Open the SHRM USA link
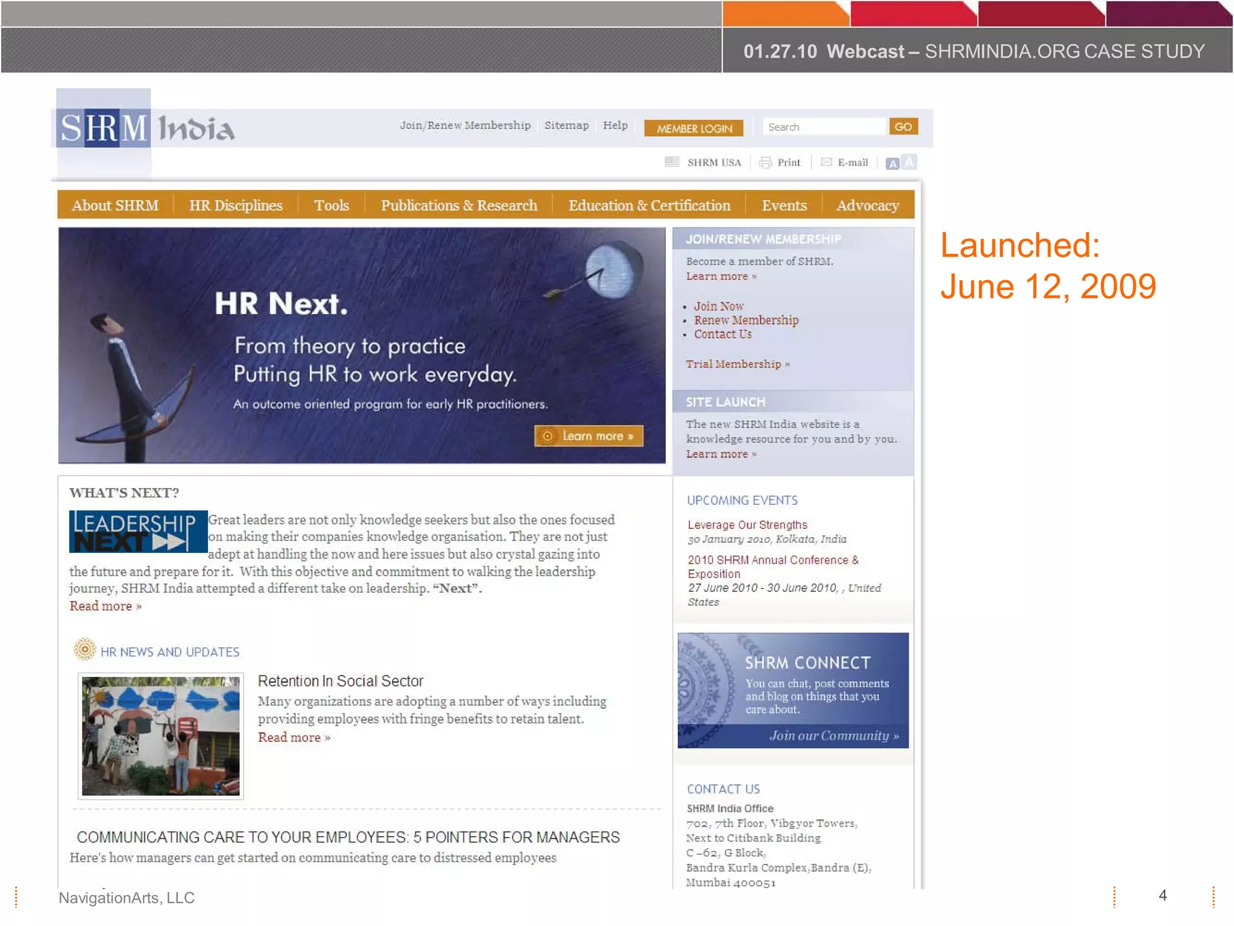The width and height of the screenshot is (1234, 926). (714, 162)
